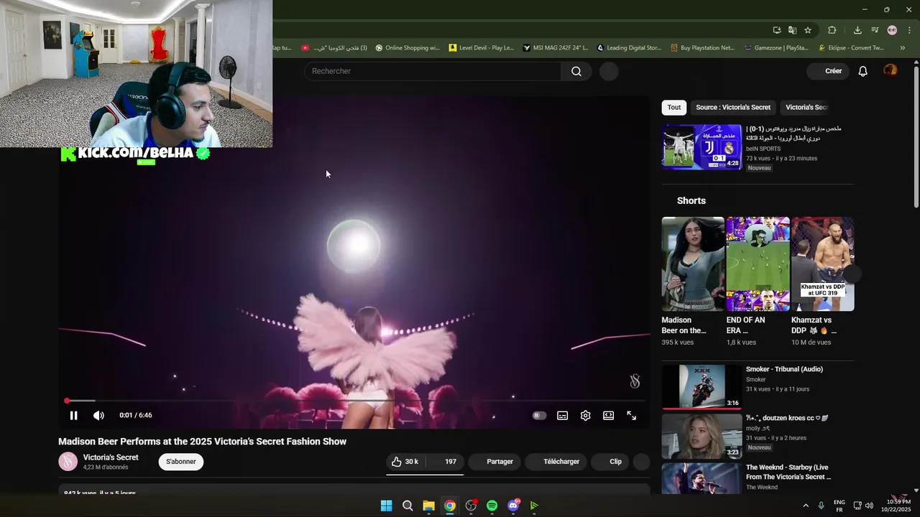Select the Source : Victoria's Secret chip
The height and width of the screenshot is (517, 920).
pyautogui.click(x=733, y=107)
